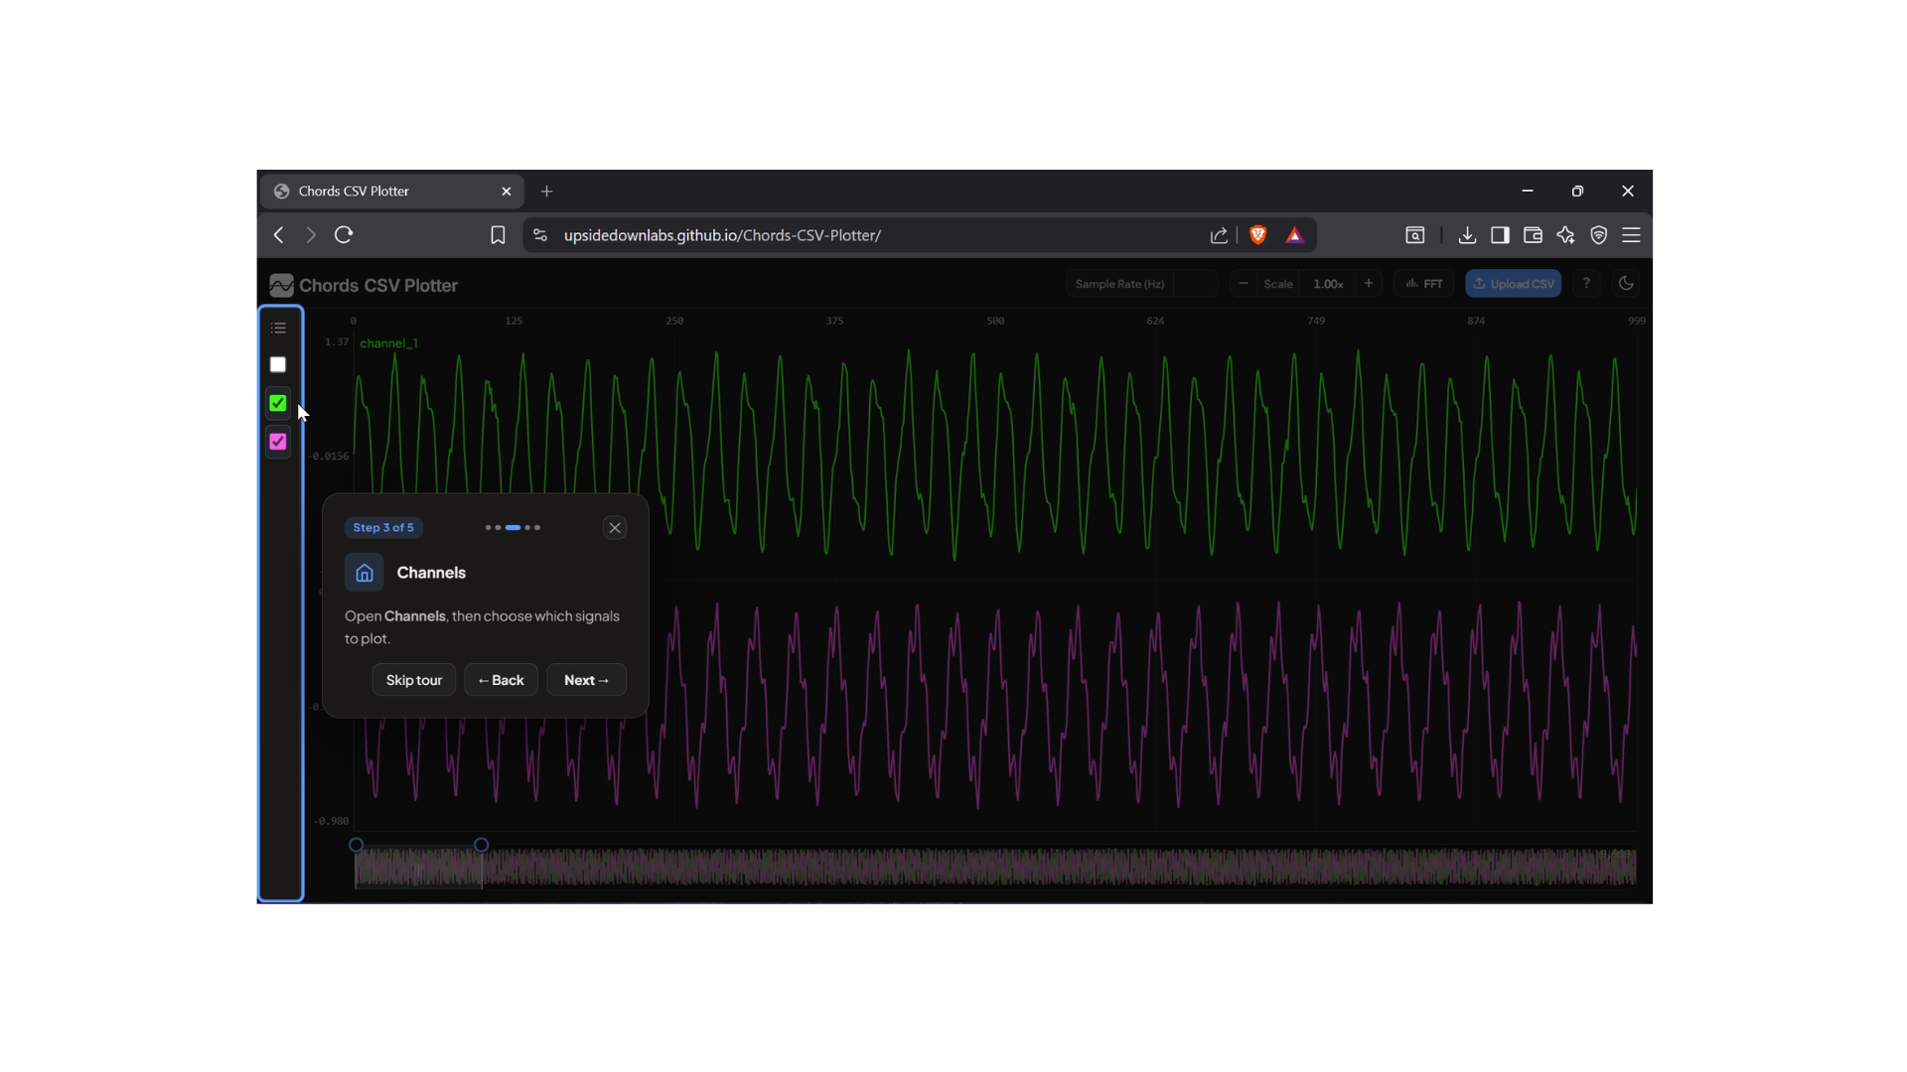The image size is (1907, 1072).
Task: Select the Chords CSV Plotter tab
Action: click(x=390, y=192)
